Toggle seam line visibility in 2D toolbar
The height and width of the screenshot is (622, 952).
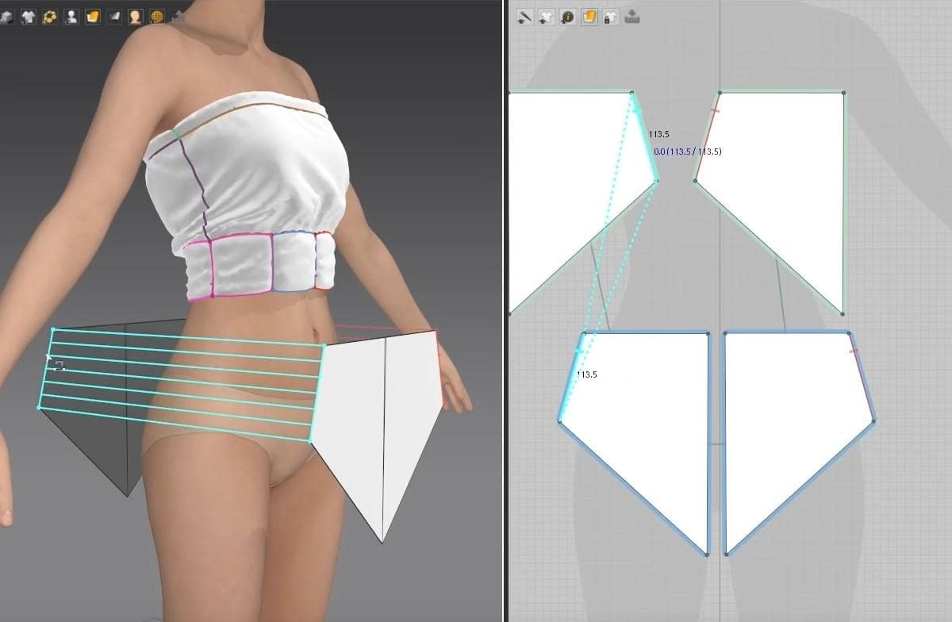pyautogui.click(x=524, y=16)
